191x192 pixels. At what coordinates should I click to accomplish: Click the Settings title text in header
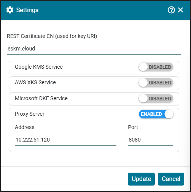tap(27, 10)
